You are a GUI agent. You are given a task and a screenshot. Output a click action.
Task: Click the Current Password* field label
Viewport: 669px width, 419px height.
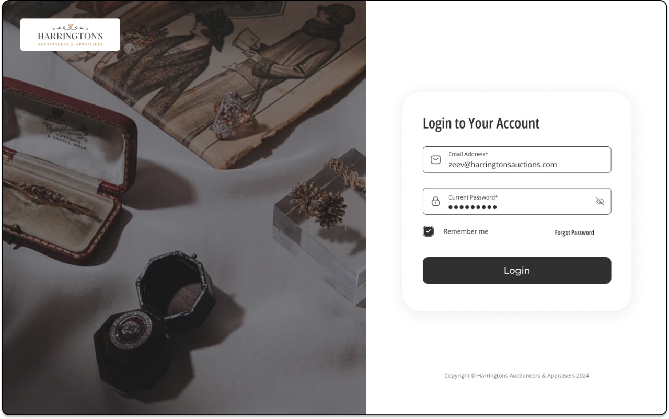click(x=473, y=197)
